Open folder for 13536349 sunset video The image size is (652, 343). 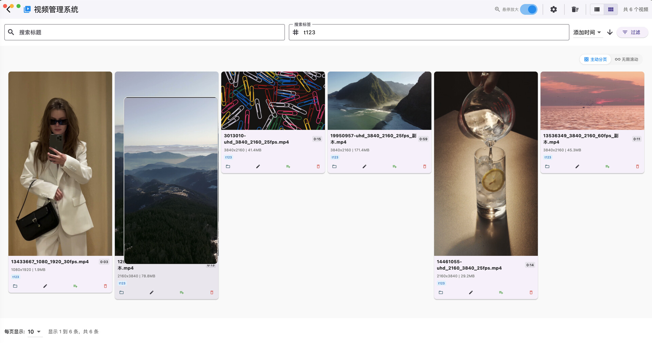pos(547,167)
